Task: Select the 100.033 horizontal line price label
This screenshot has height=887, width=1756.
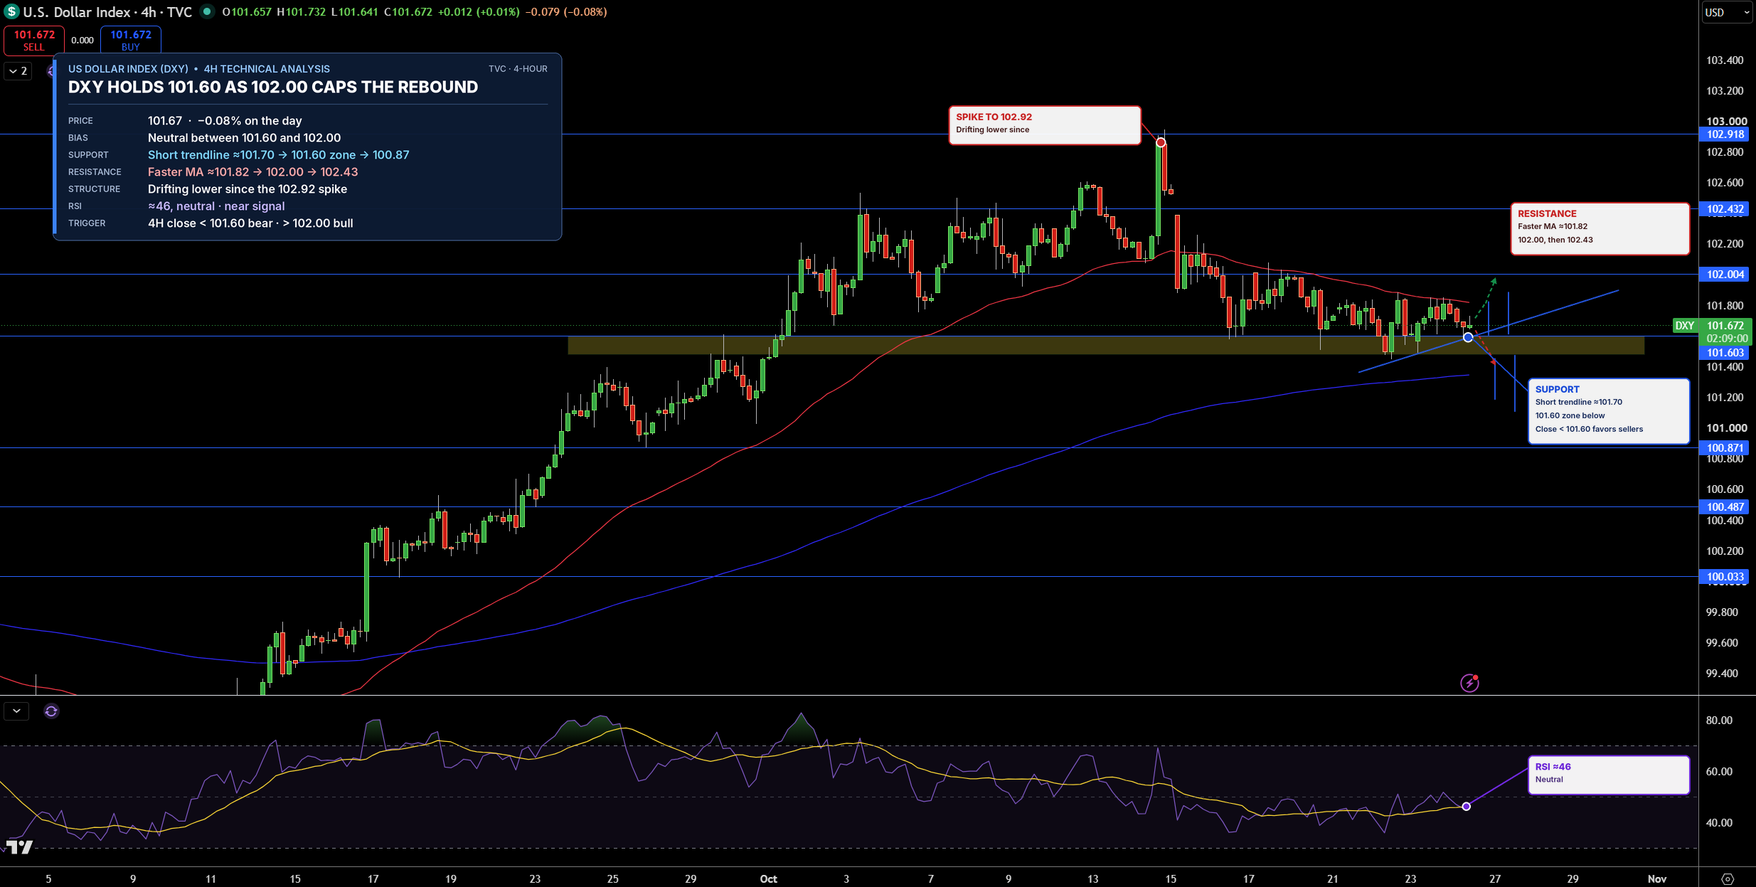Action: 1725,577
